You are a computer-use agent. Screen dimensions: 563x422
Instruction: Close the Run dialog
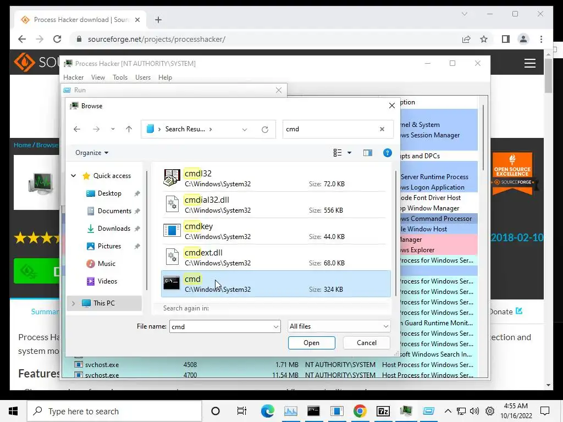(279, 90)
